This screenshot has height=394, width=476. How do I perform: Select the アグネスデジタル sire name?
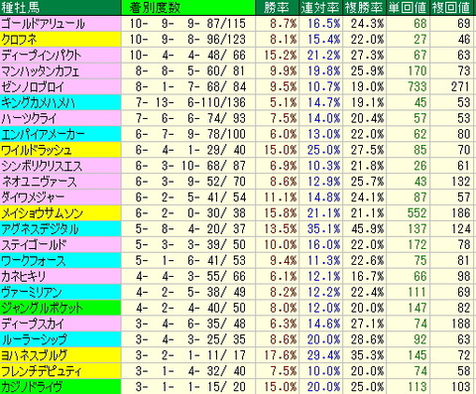[40, 229]
